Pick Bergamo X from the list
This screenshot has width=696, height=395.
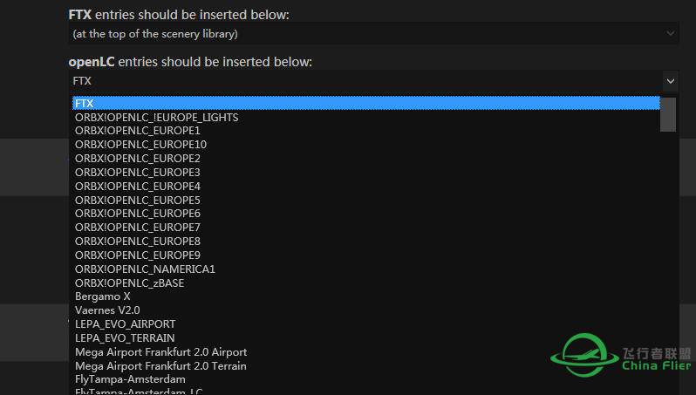[x=103, y=296]
